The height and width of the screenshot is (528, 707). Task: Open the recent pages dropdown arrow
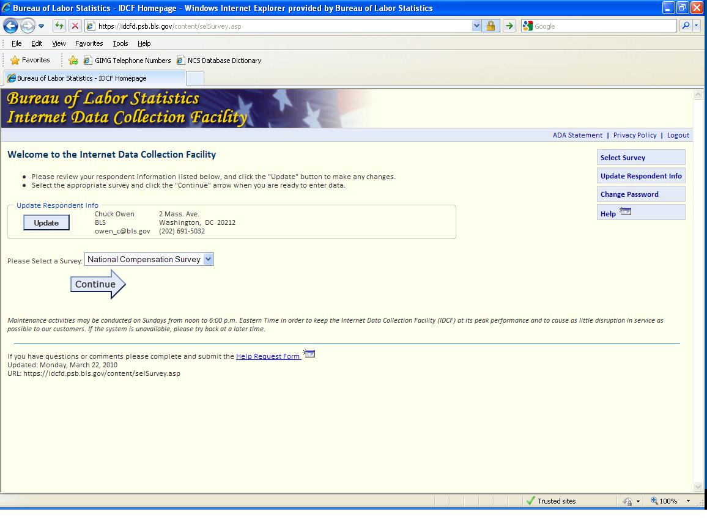pyautogui.click(x=42, y=26)
